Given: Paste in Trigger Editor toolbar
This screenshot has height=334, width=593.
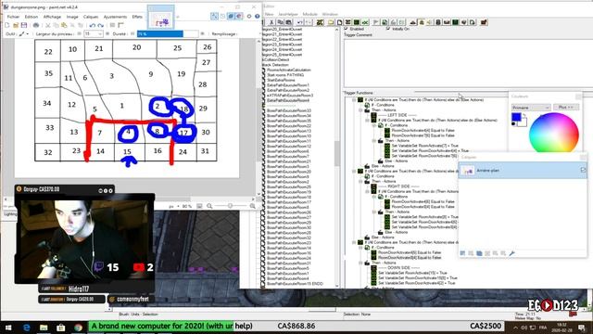Looking at the screenshot, I should [288, 22].
